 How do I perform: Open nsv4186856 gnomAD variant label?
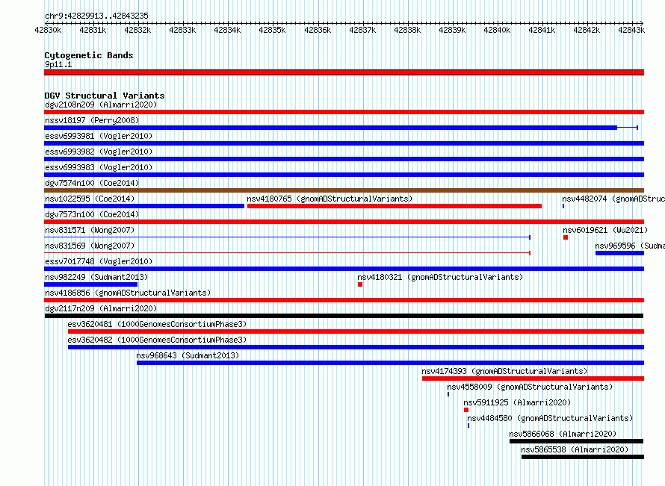pyautogui.click(x=128, y=293)
